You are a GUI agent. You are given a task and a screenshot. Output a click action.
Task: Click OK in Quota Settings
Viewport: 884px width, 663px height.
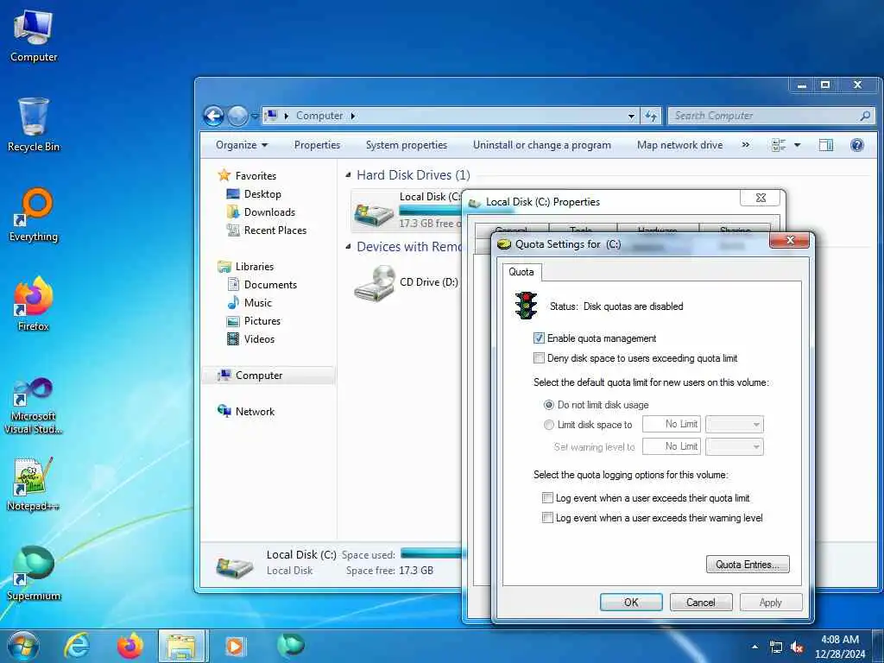[631, 602]
